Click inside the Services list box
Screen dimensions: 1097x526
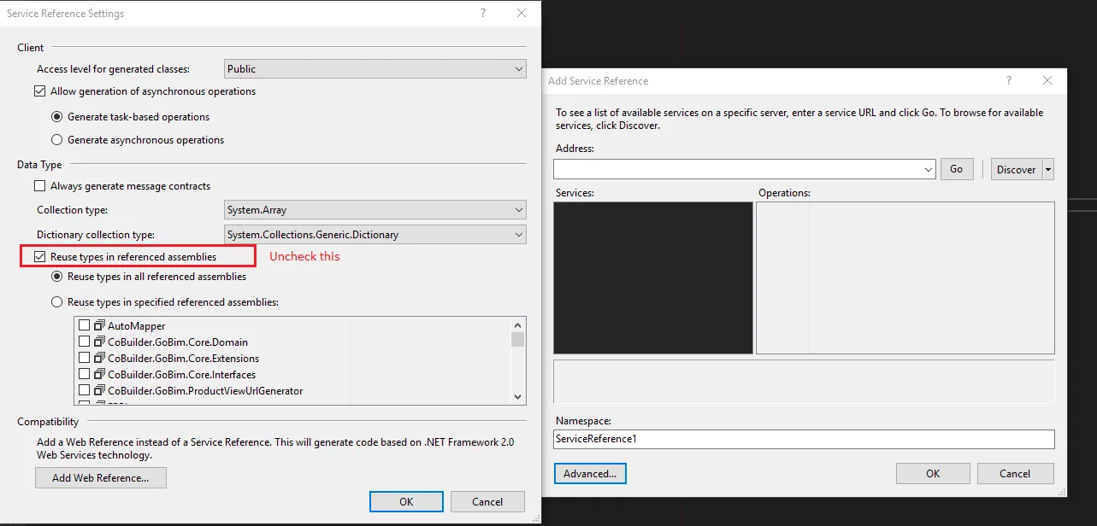(x=653, y=278)
